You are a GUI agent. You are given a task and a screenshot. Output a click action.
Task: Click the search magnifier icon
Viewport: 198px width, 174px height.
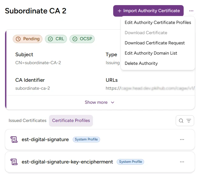point(181,121)
